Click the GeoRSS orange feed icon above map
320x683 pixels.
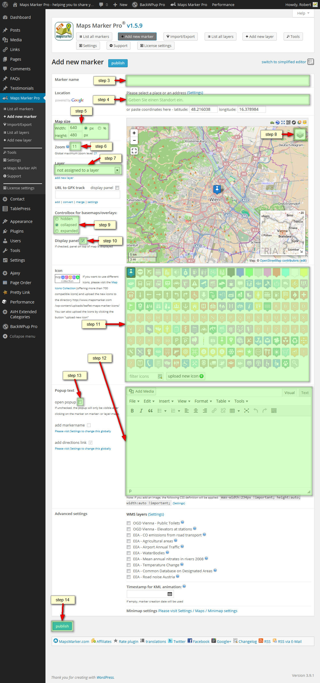click(299, 122)
